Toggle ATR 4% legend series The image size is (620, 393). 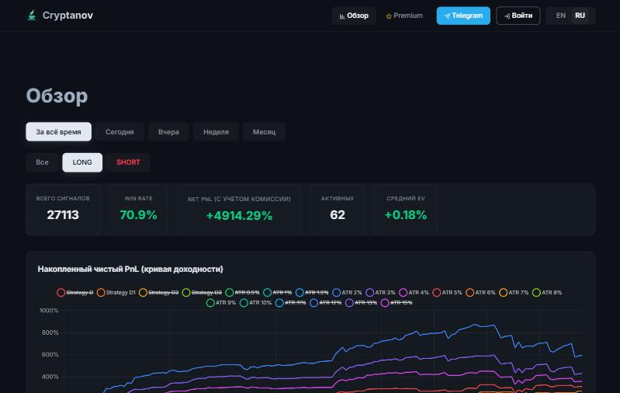414,293
